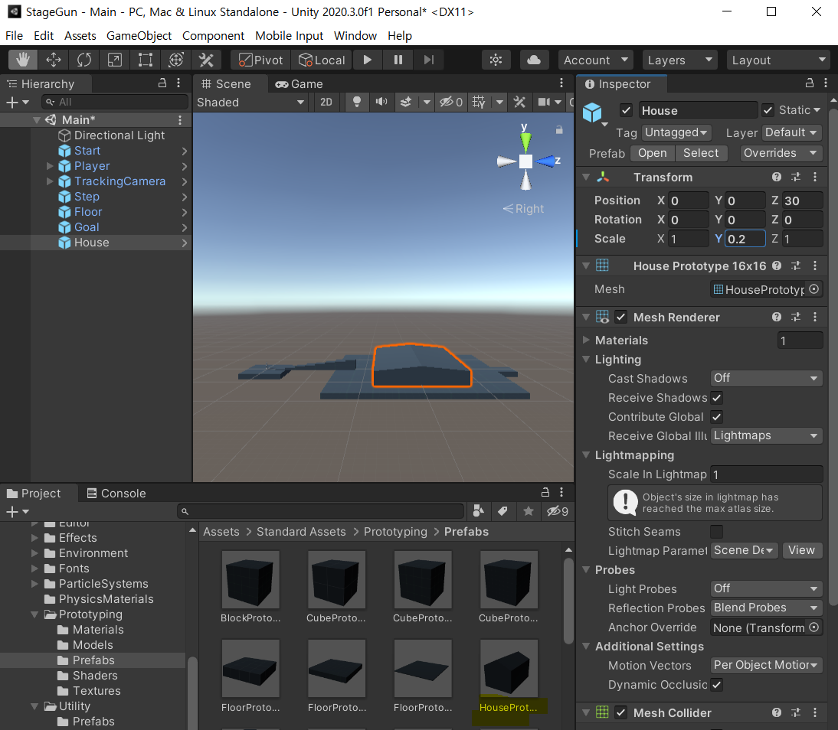Open custom editor tools
Image resolution: width=838 pixels, height=730 pixels.
pos(206,60)
